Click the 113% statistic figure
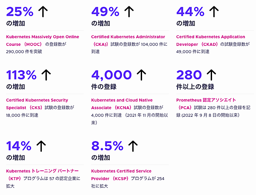The height and width of the screenshot is (195, 256). point(22,76)
